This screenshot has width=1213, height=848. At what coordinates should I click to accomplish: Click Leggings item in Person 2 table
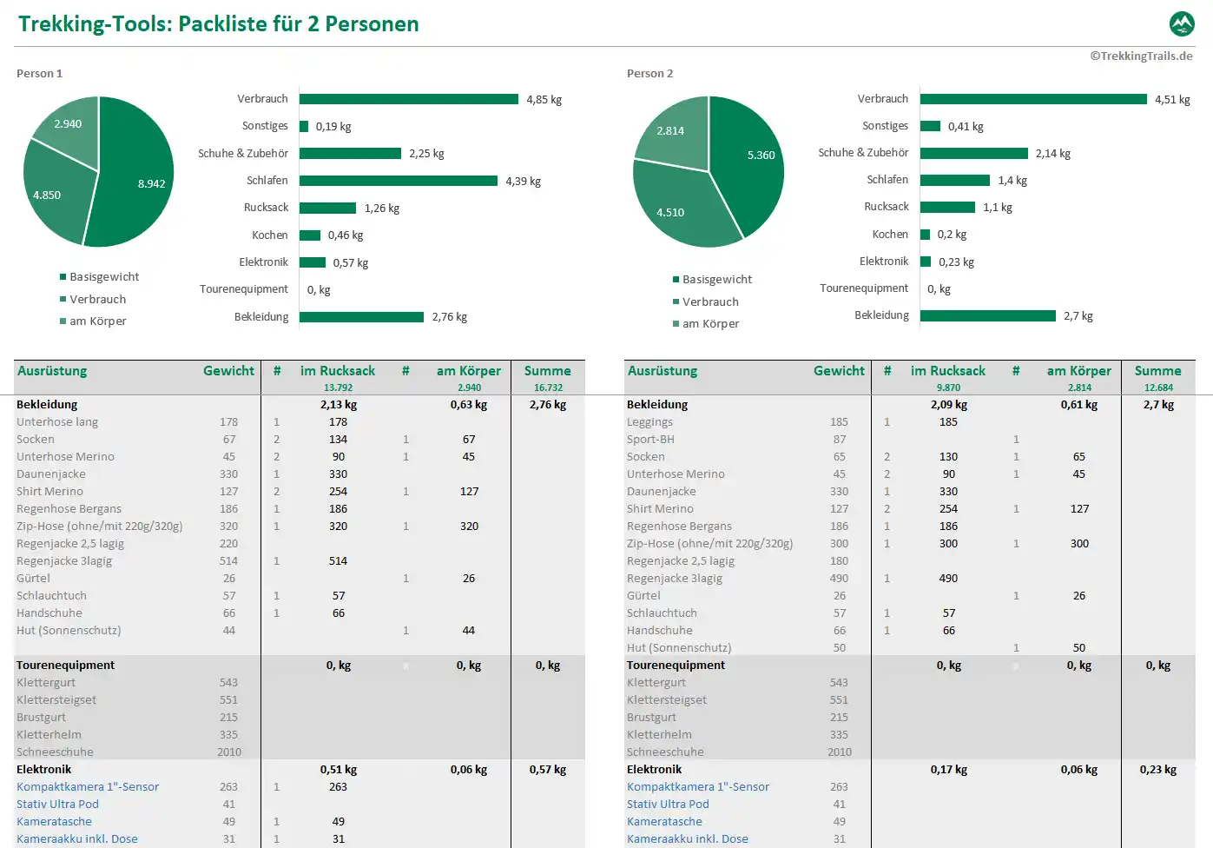click(649, 422)
